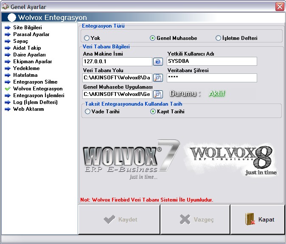Click the Genel Muhasebe Uygulaması path field
Image resolution: width=286 pixels, height=244 pixels.
(117, 94)
